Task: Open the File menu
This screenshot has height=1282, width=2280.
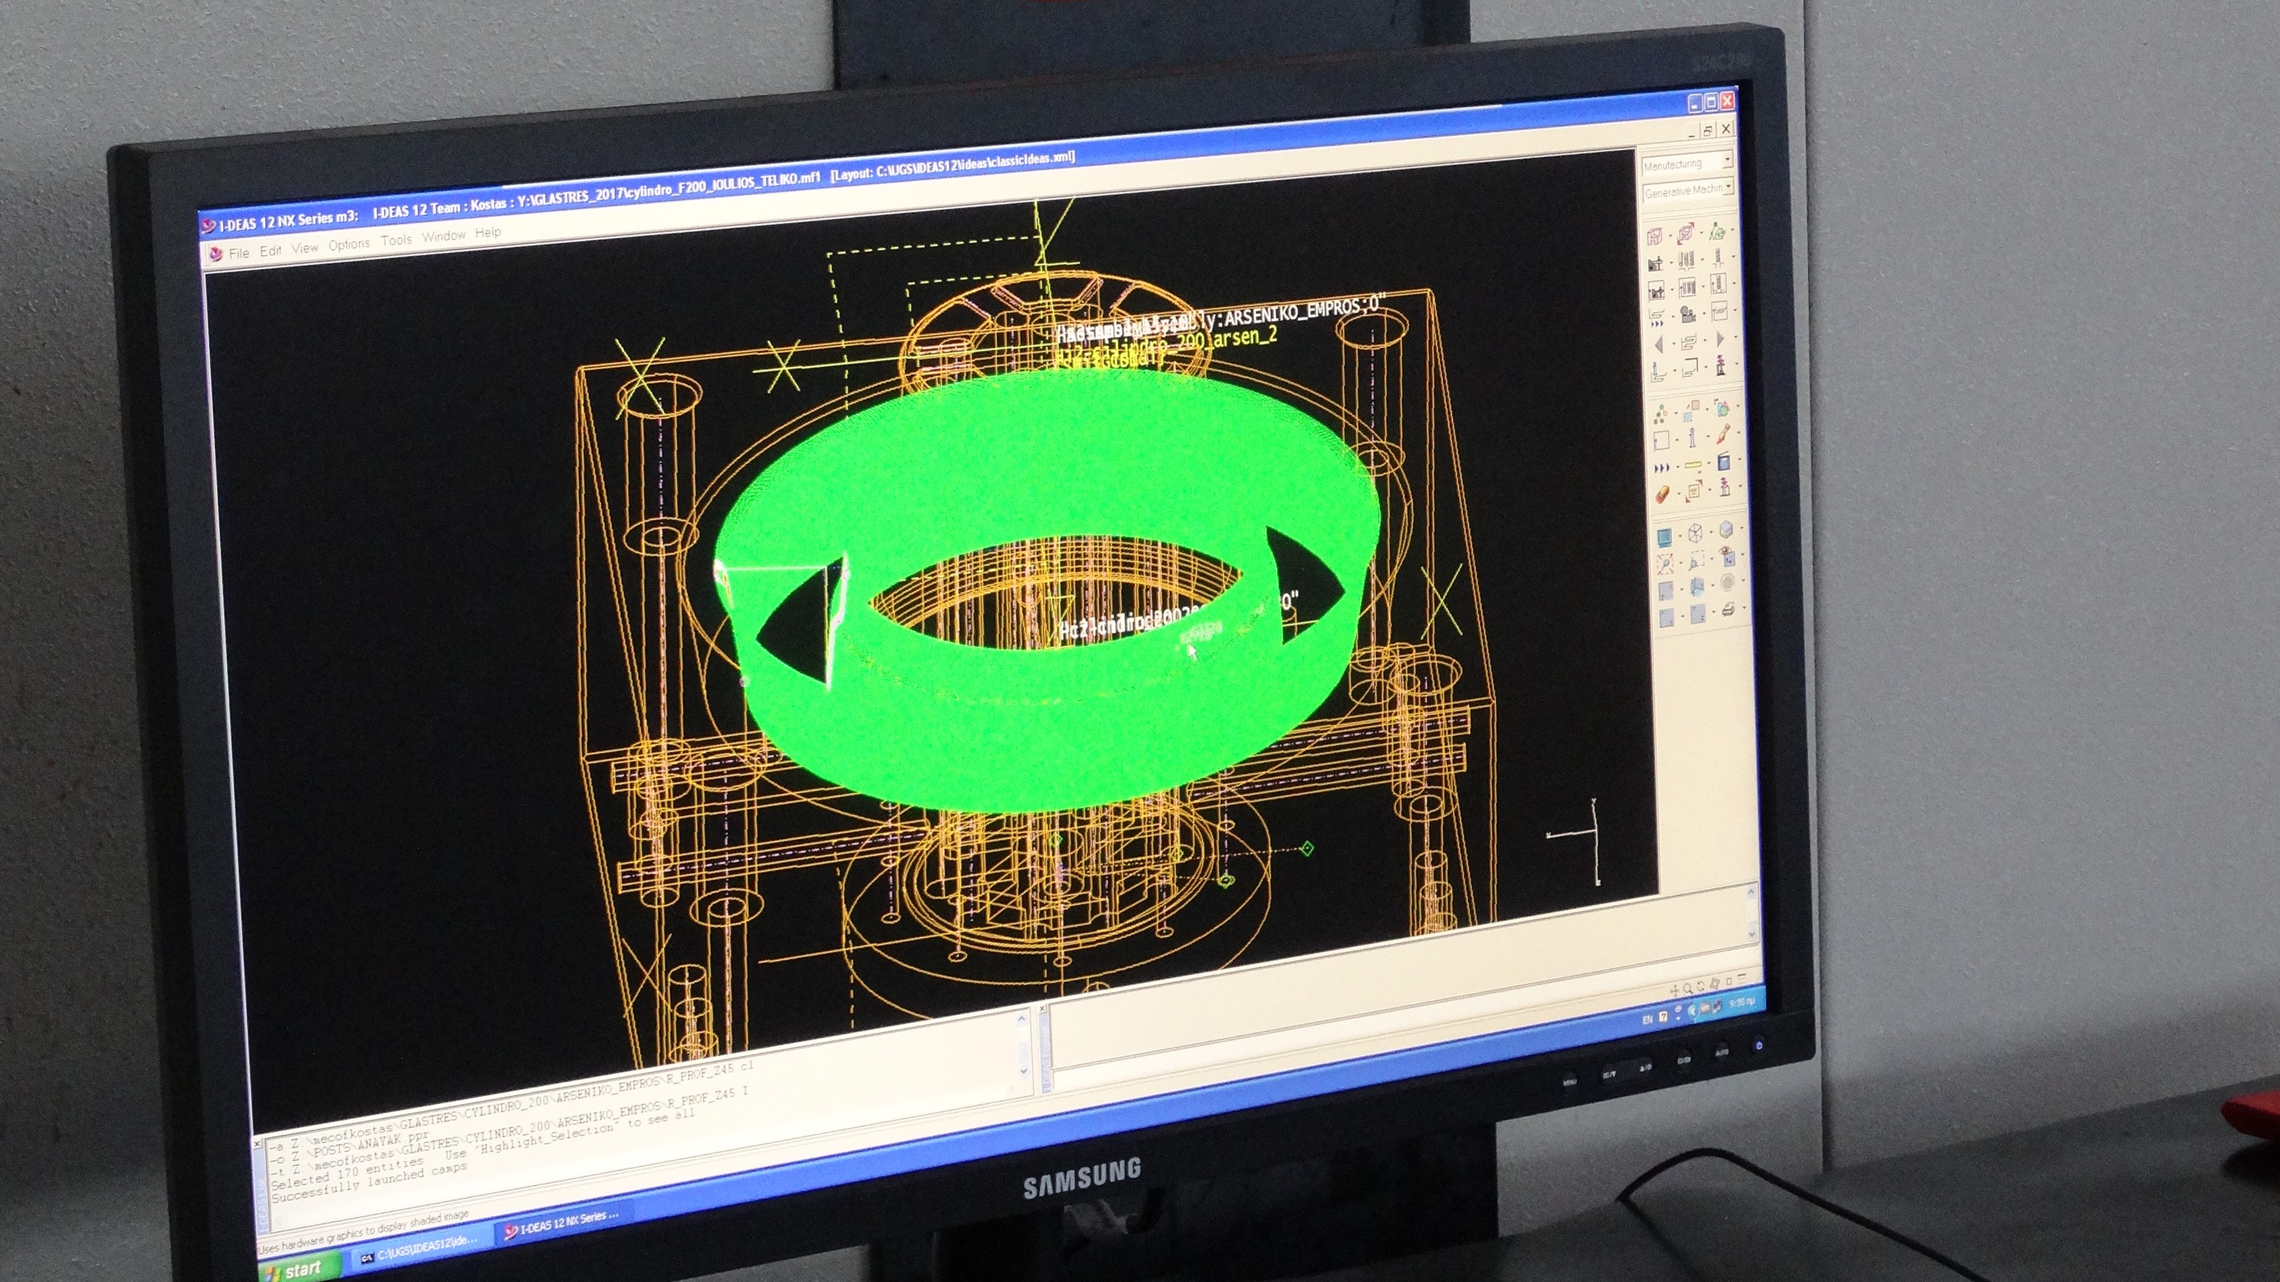Action: [x=238, y=253]
